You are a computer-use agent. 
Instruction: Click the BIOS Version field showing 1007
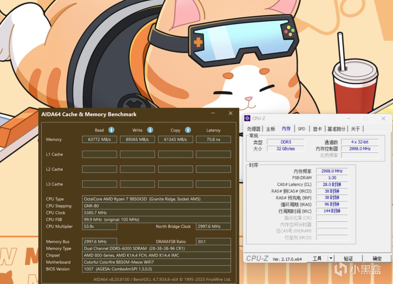(157, 269)
